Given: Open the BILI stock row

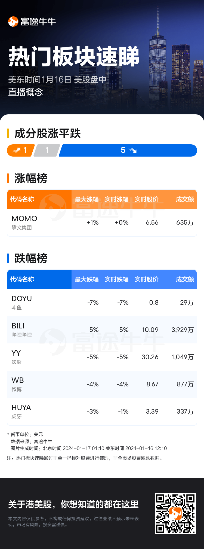Looking at the screenshot, I should point(102,330).
